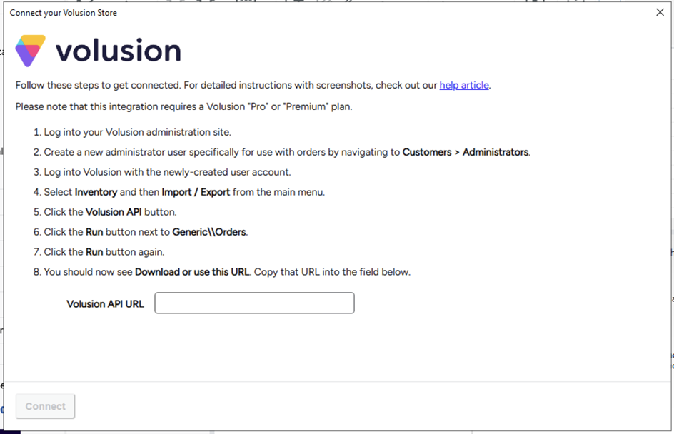
Task: Click the bold 'Volusion API' in step 5
Action: [114, 212]
